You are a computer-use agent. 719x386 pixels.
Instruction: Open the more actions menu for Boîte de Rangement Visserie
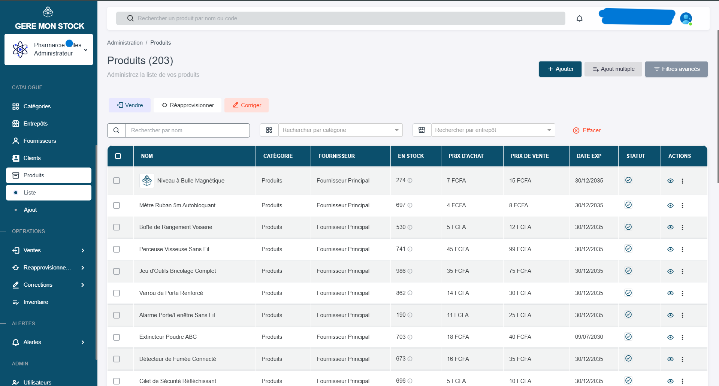pyautogui.click(x=682, y=227)
